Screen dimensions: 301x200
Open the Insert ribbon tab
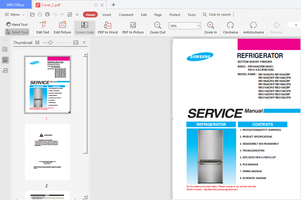[107, 15]
